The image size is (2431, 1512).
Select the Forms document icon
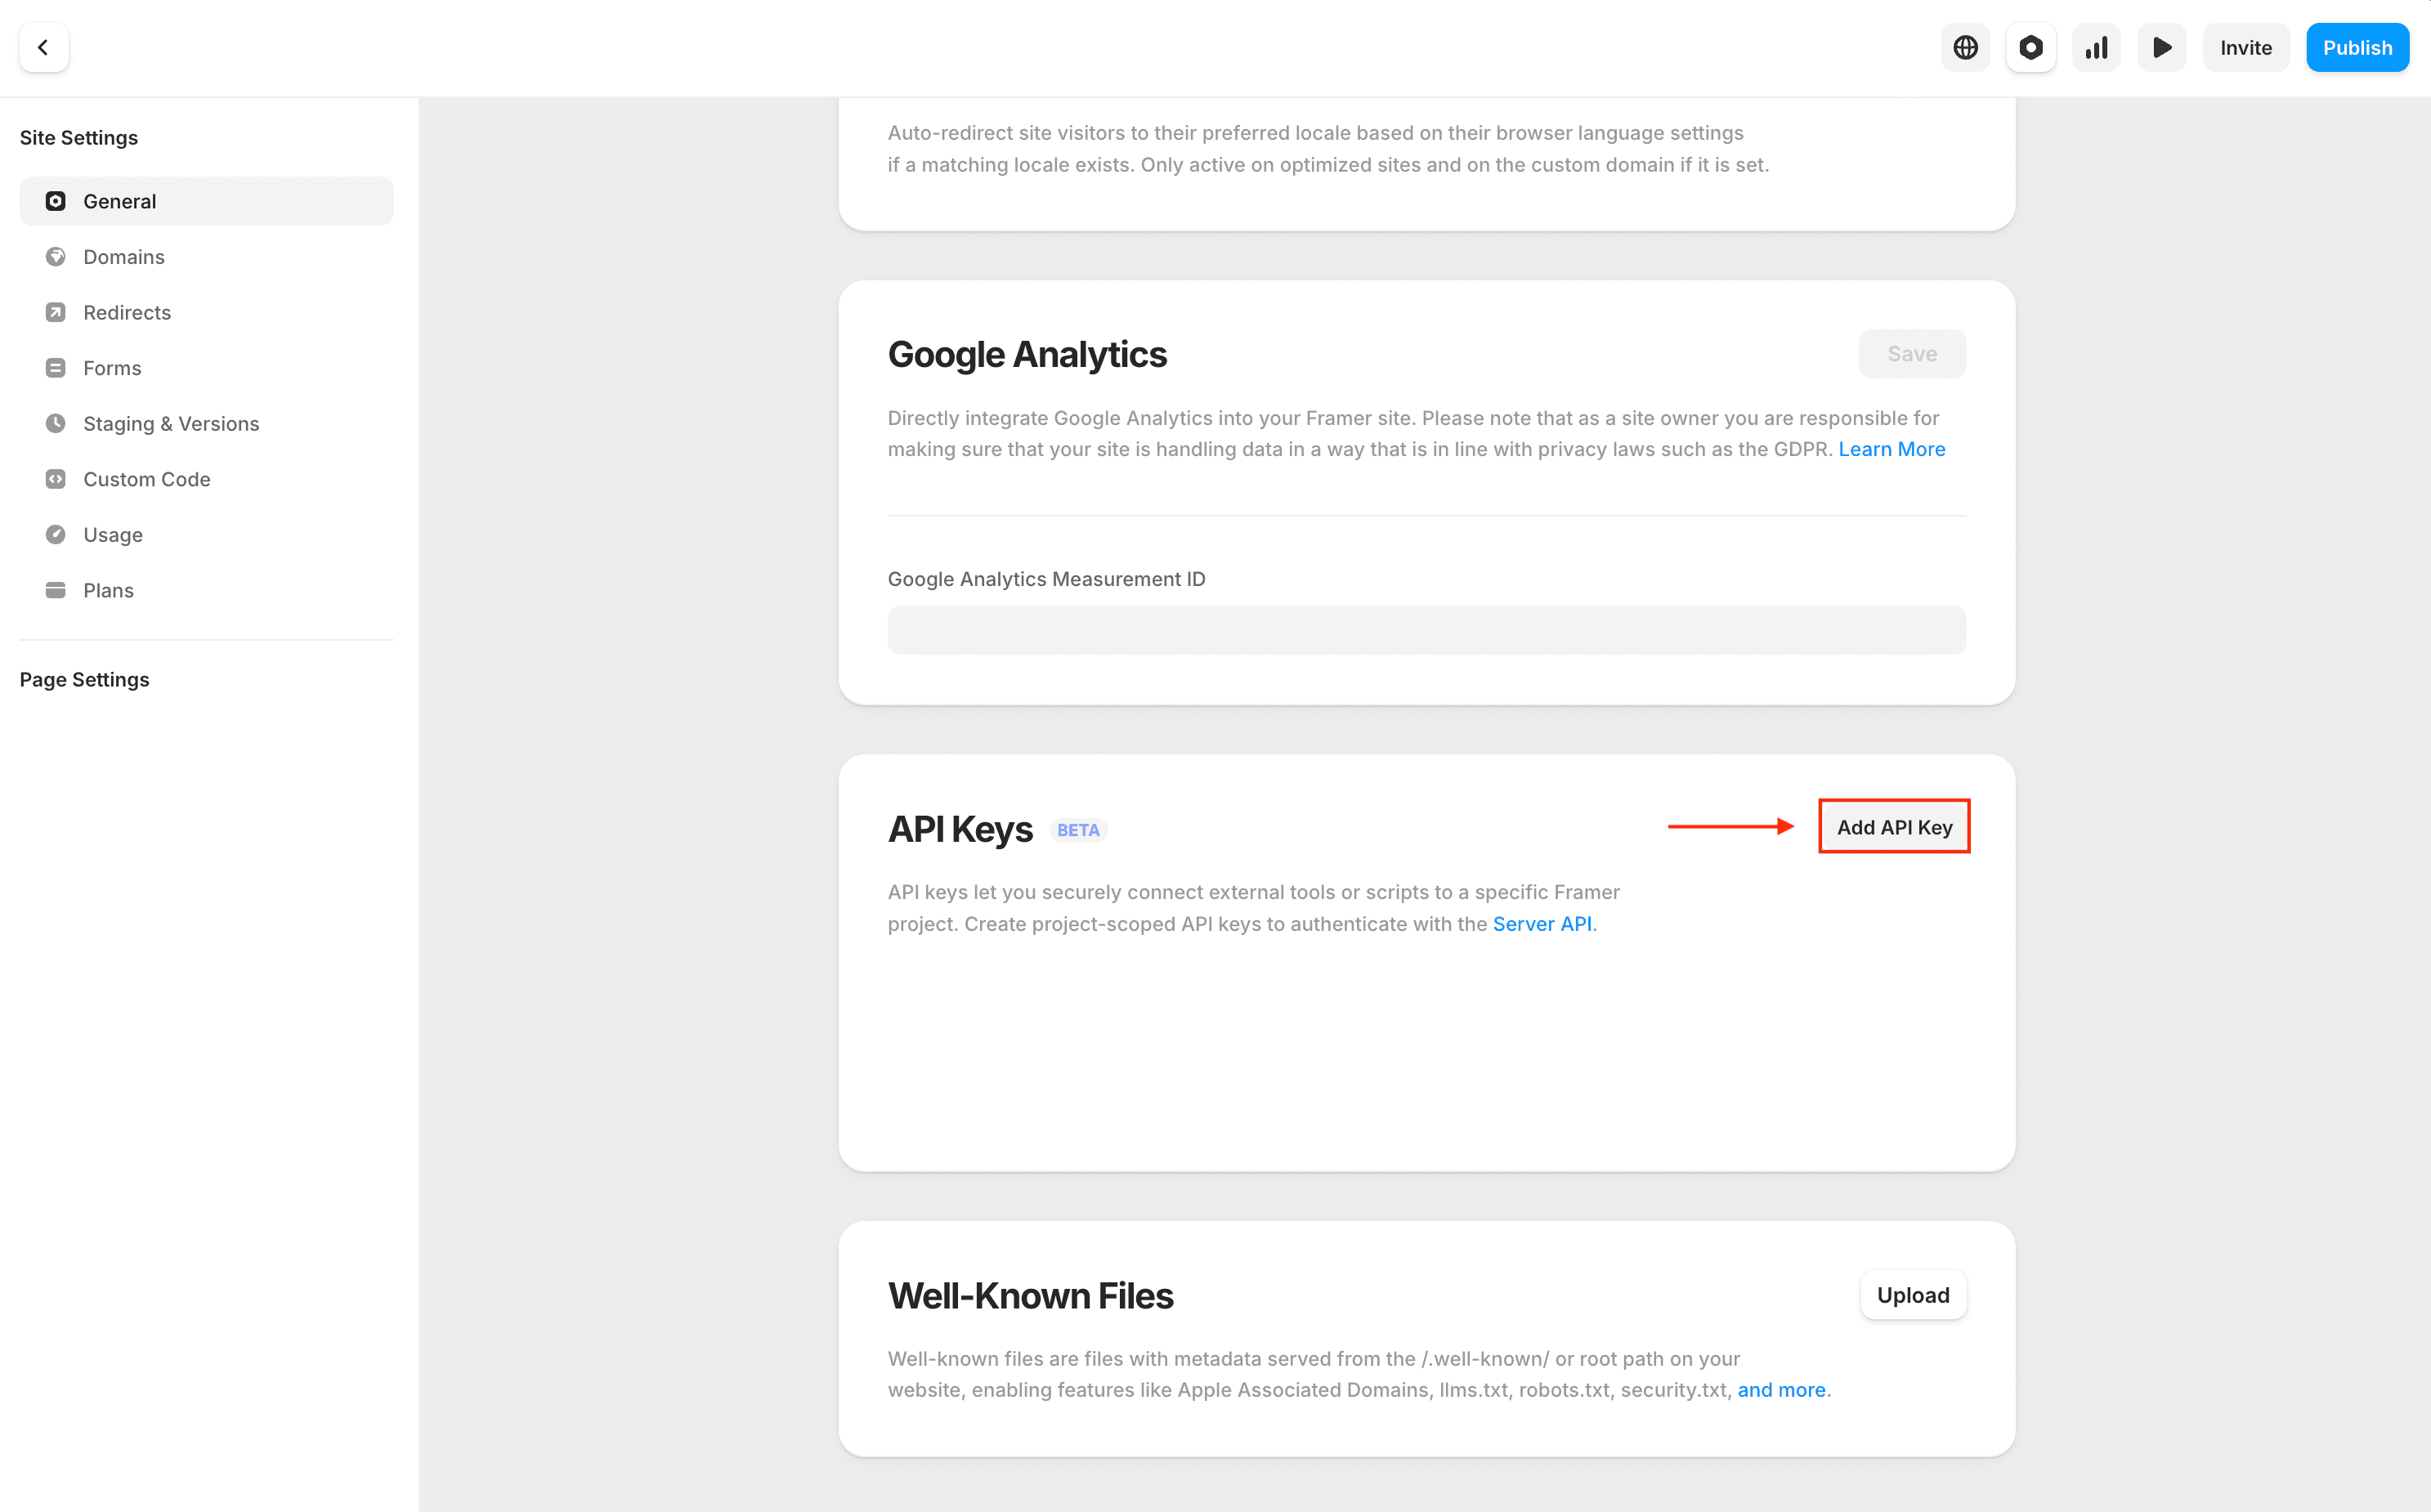[55, 367]
